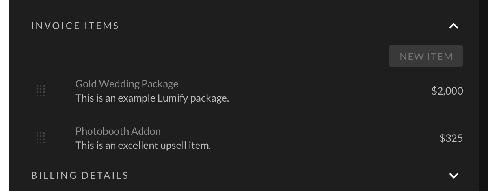Open the Gold Wedding Package item title
Viewport: 488px width, 191px height.
[127, 84]
